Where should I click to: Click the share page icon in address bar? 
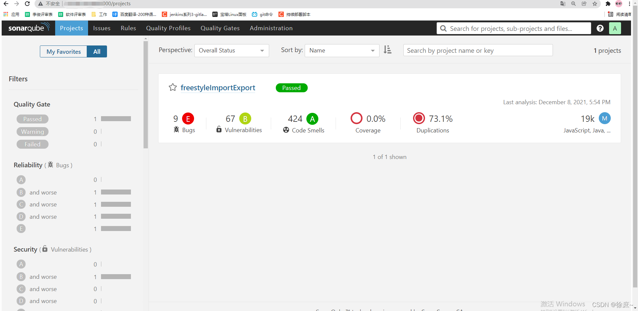pos(584,4)
